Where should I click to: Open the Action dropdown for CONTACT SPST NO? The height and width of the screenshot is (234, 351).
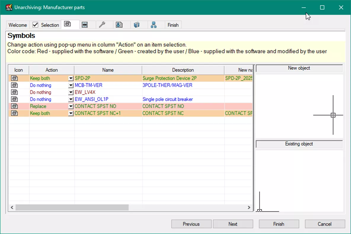[70, 106]
